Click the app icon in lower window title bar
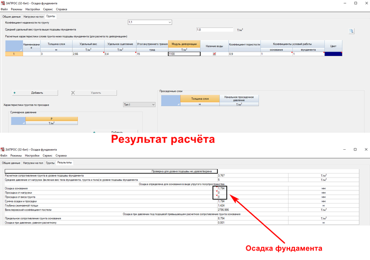 [x=3, y=150]
